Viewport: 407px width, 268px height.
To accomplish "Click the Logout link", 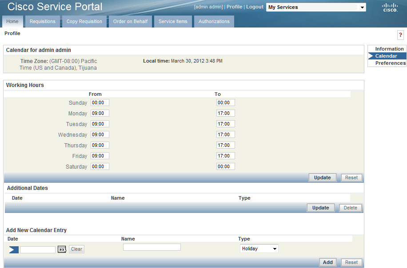I will 255,7.
